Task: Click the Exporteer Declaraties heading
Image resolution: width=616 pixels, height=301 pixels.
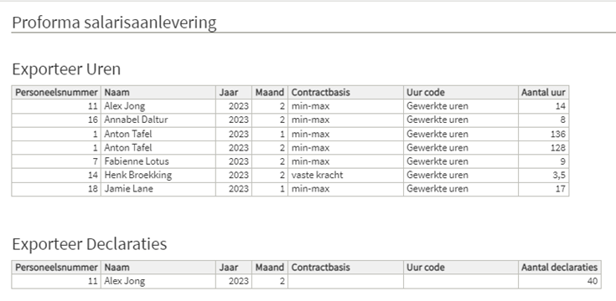Action: point(90,244)
